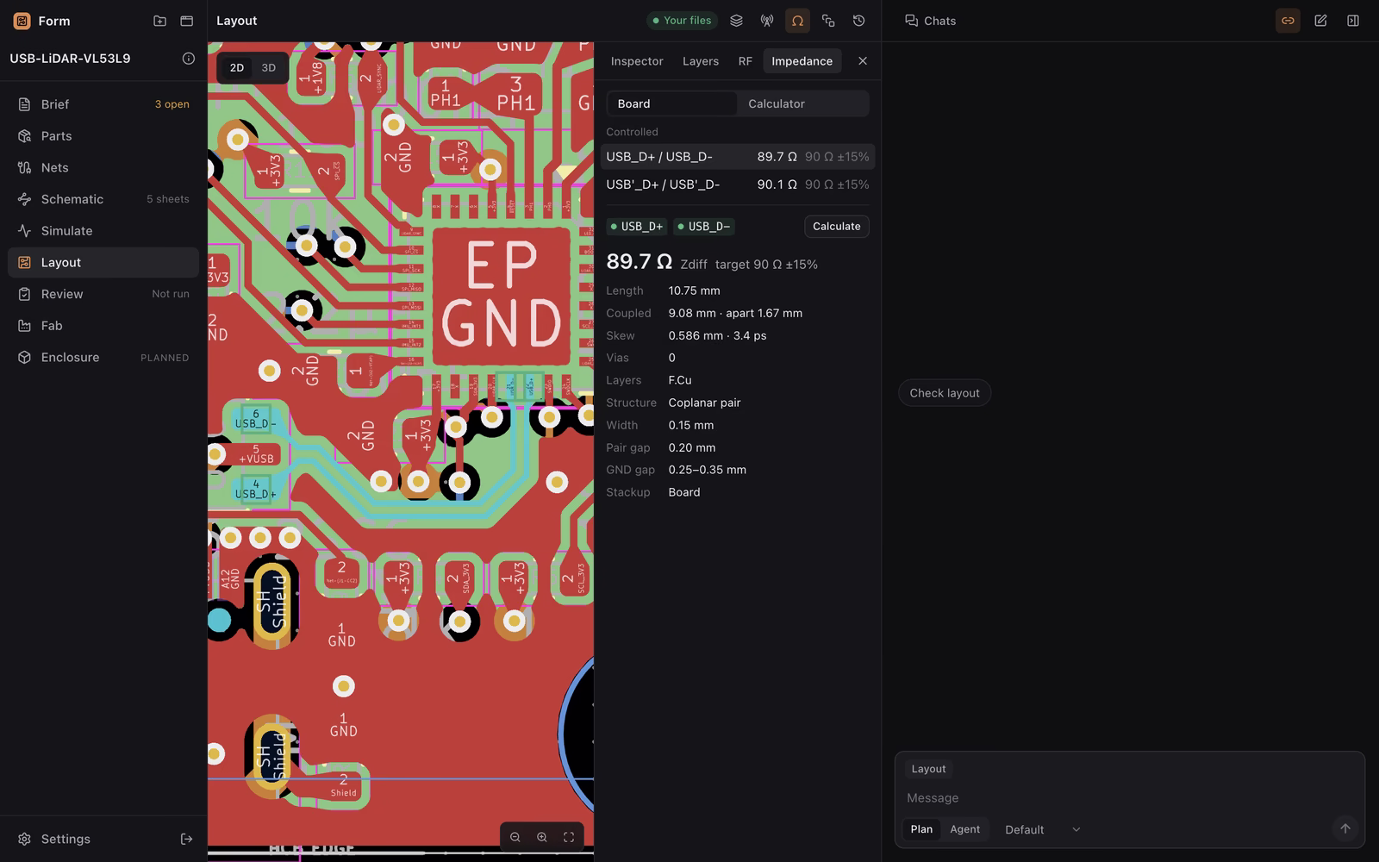Open the Default model dropdown
Screen dimensions: 1379x862
tap(1042, 829)
